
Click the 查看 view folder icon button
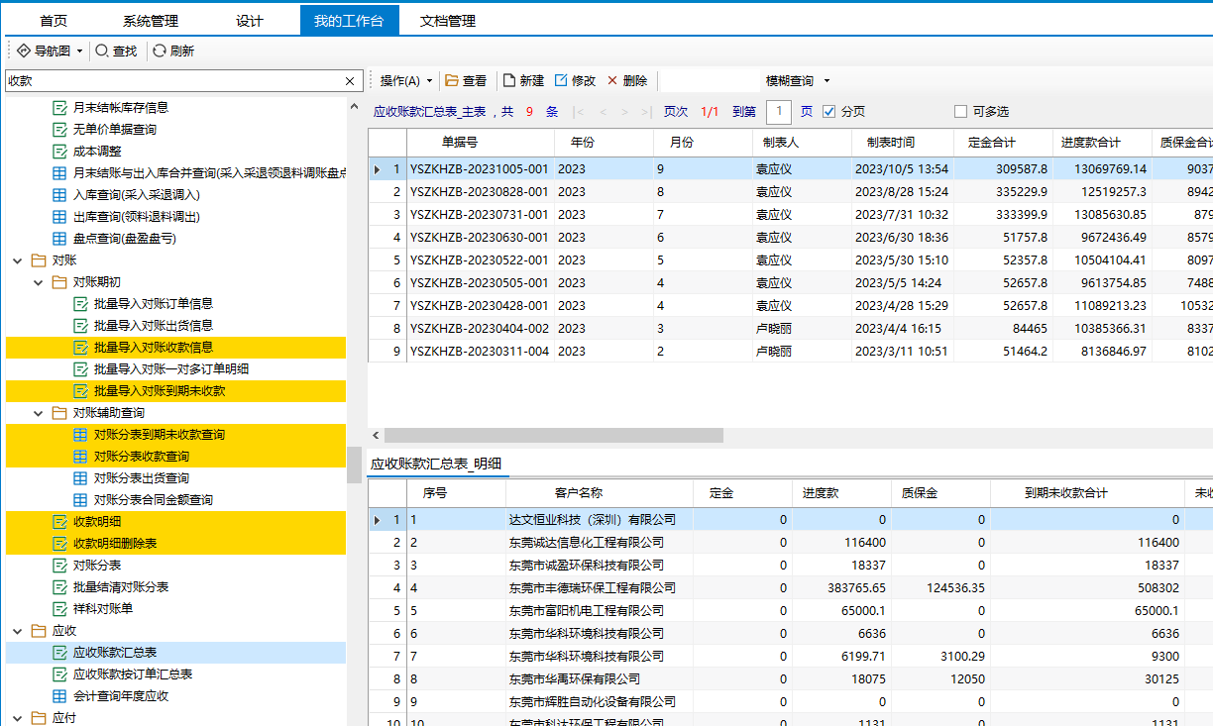[466, 80]
